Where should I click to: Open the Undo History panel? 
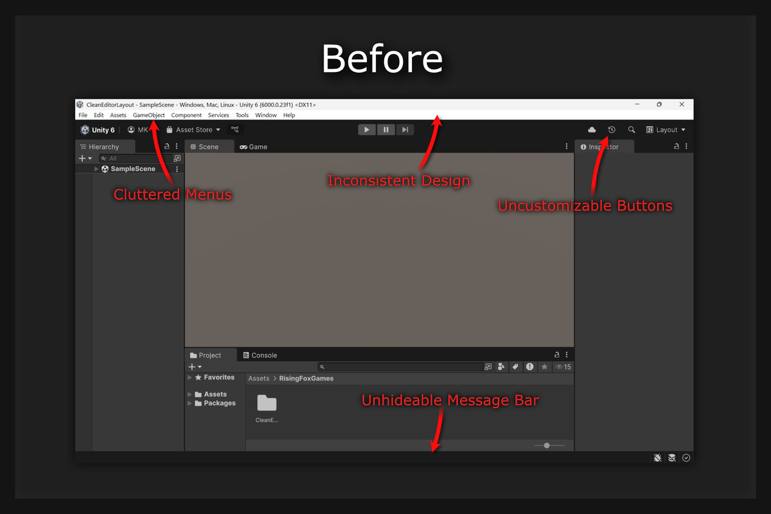pos(611,129)
